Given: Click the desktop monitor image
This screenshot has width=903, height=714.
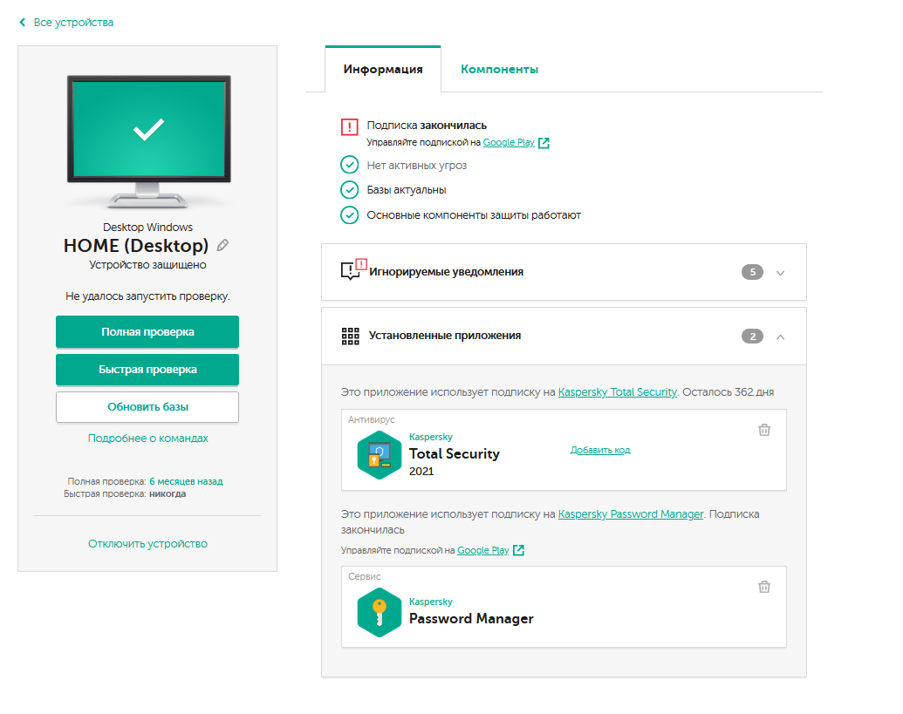Looking at the screenshot, I should (148, 141).
